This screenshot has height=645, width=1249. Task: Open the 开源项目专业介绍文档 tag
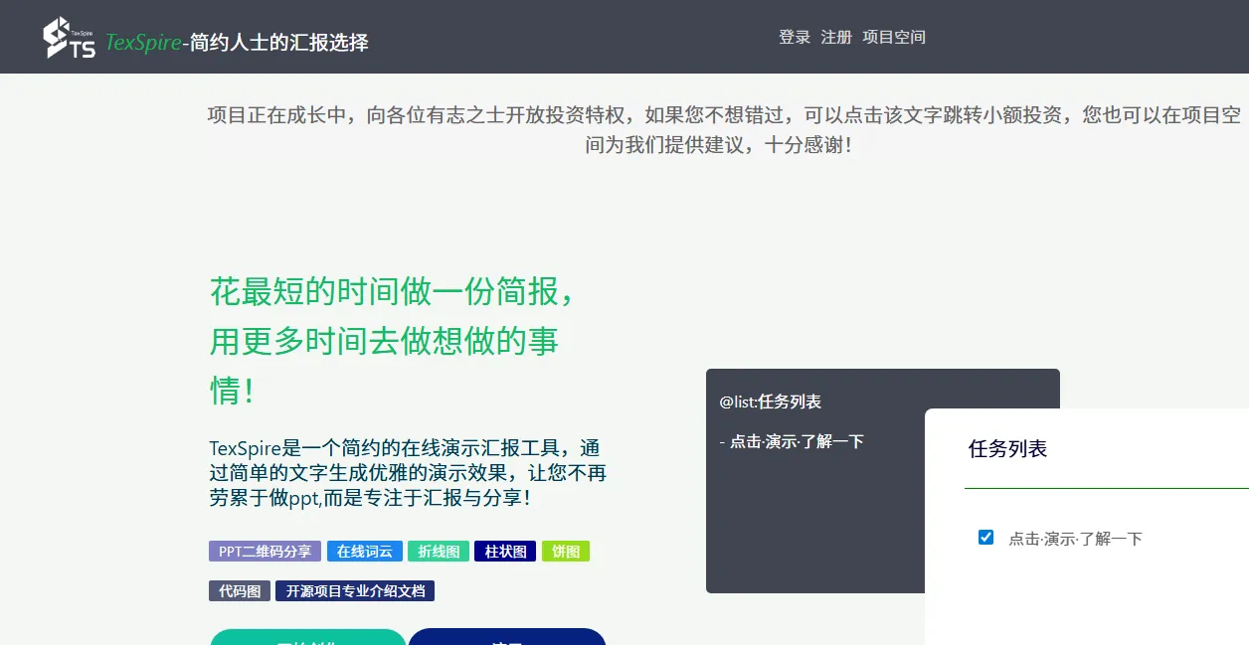click(353, 589)
